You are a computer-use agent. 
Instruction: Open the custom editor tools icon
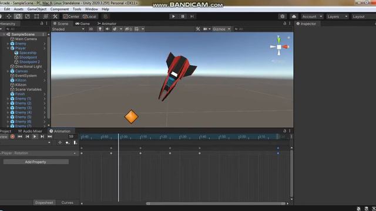tap(55, 16)
